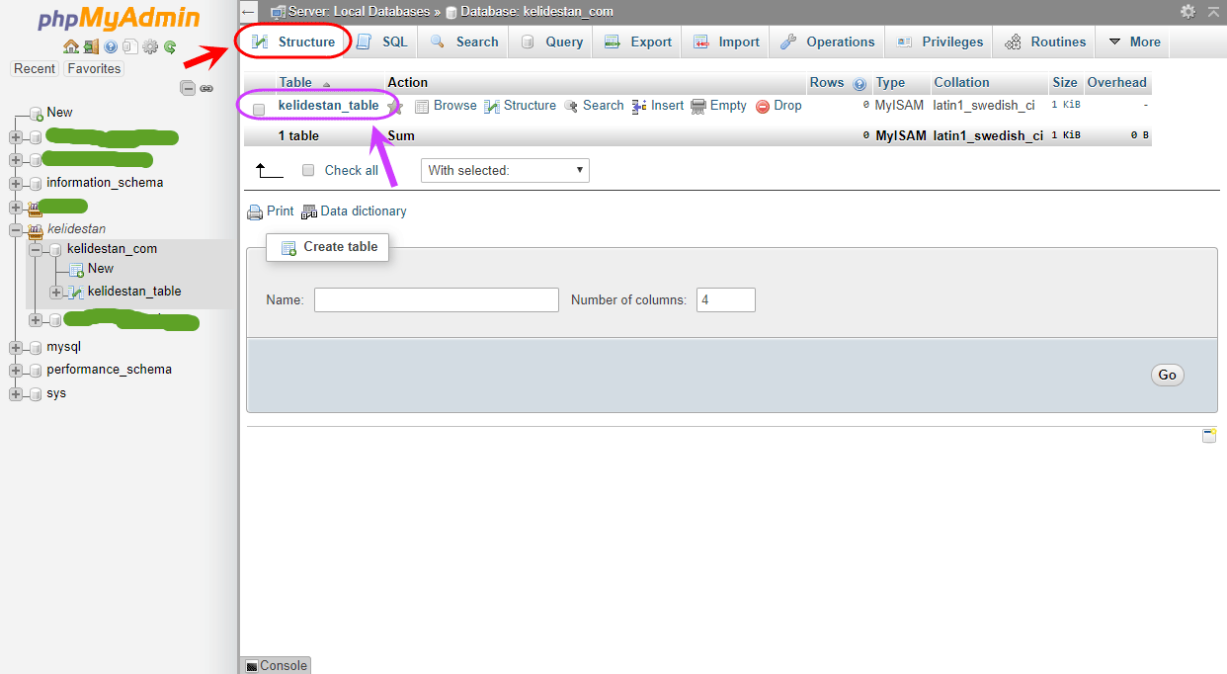Open the MySQL documentation pages icon

click(129, 46)
